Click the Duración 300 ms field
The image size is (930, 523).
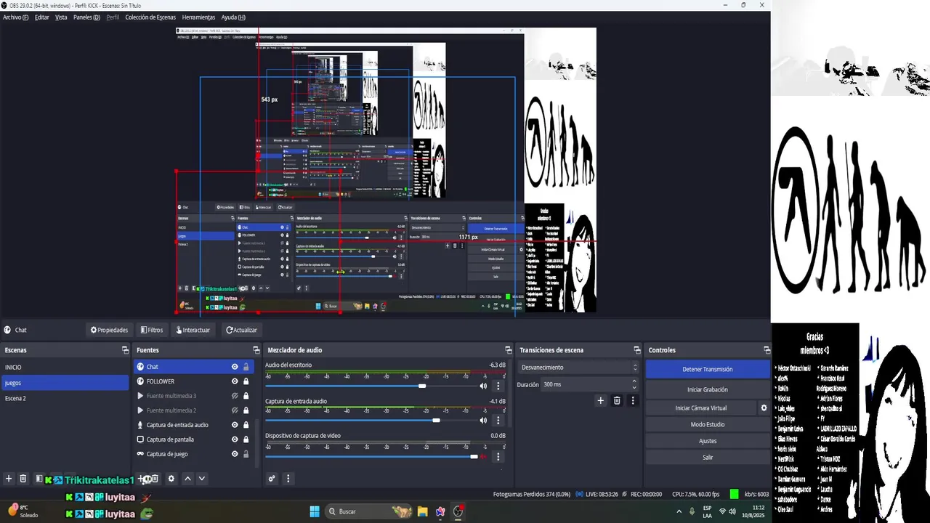click(x=589, y=384)
